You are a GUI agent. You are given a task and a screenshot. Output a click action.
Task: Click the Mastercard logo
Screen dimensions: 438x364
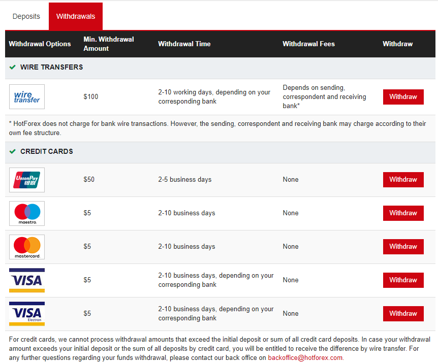(x=27, y=247)
